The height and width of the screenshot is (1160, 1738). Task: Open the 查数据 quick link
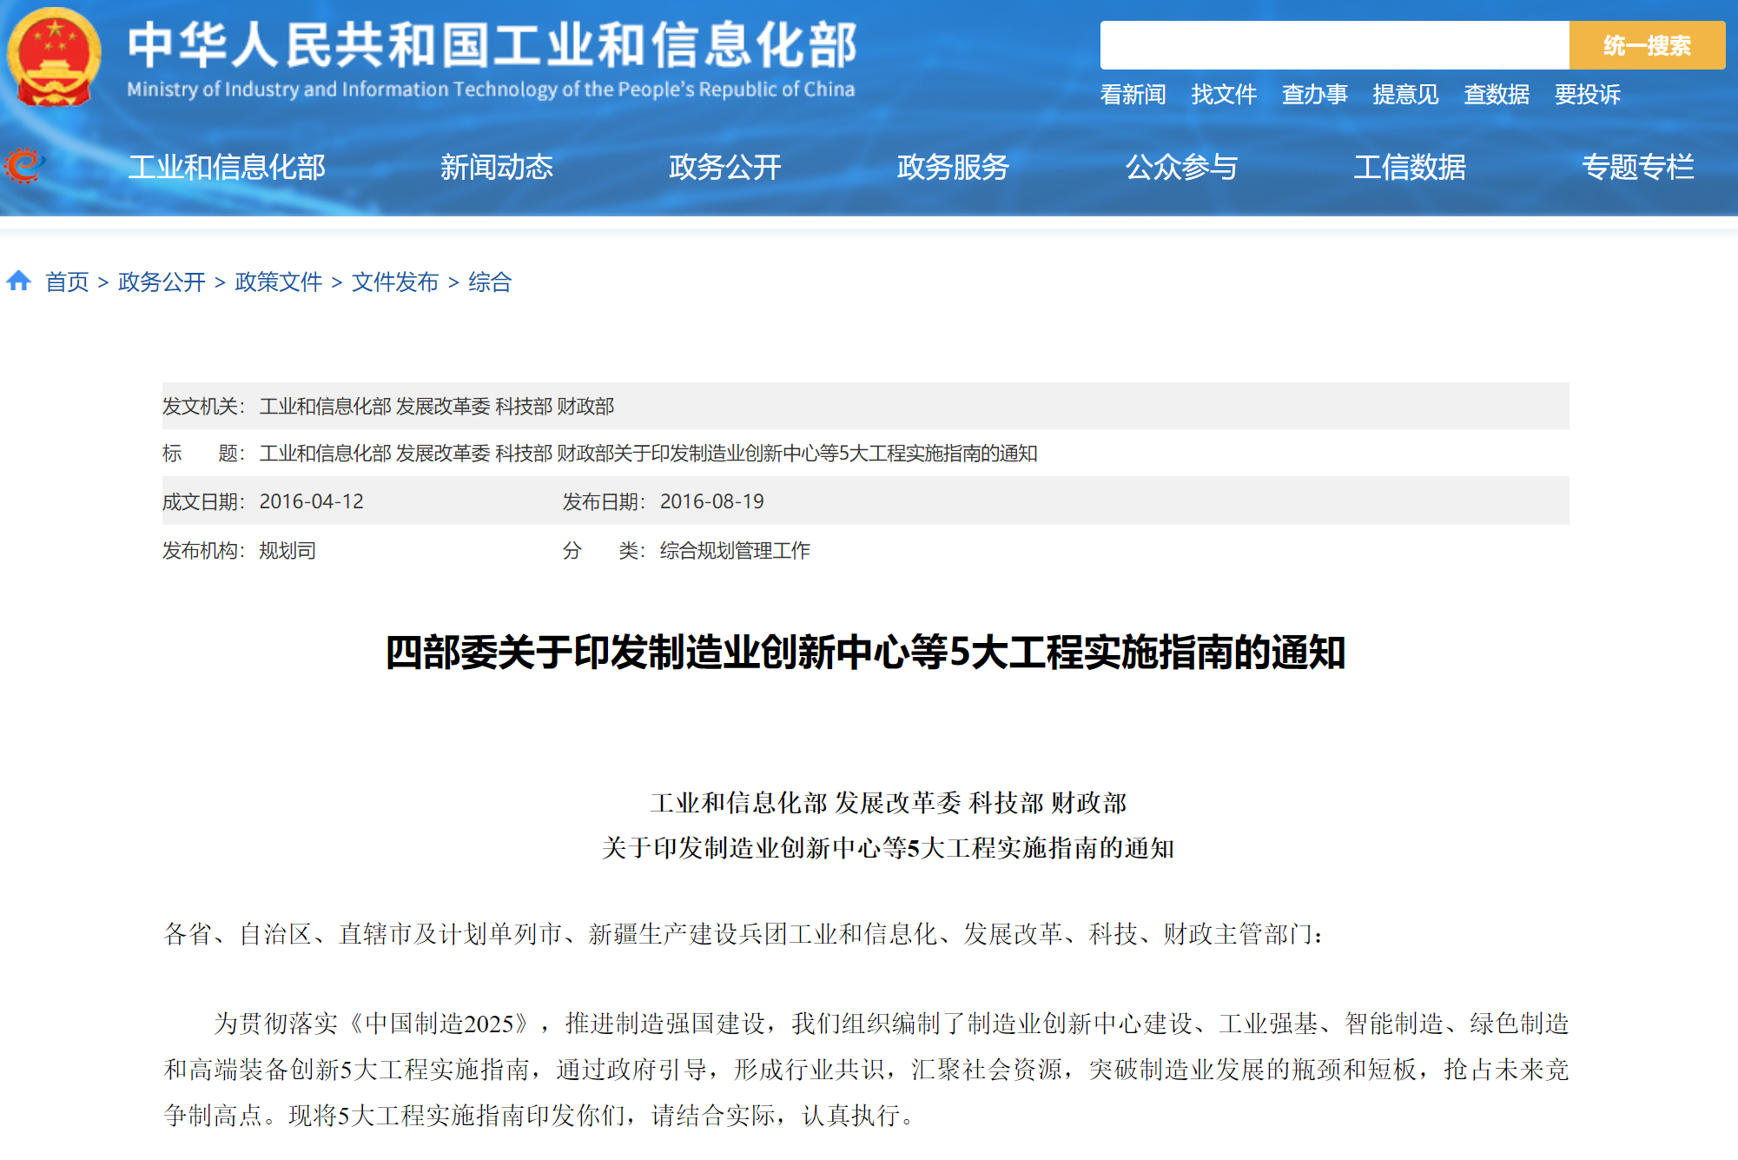(x=1496, y=94)
